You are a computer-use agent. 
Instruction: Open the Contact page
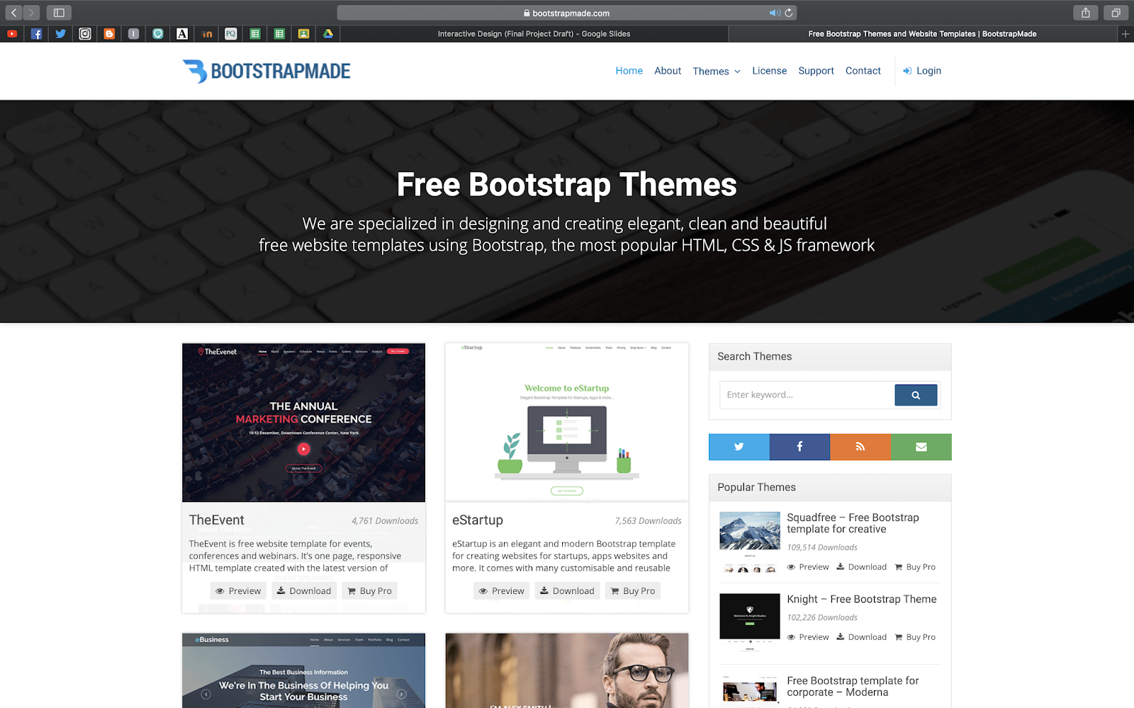(x=863, y=71)
